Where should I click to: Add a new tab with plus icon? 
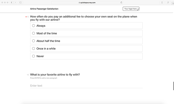[x=173, y=3]
